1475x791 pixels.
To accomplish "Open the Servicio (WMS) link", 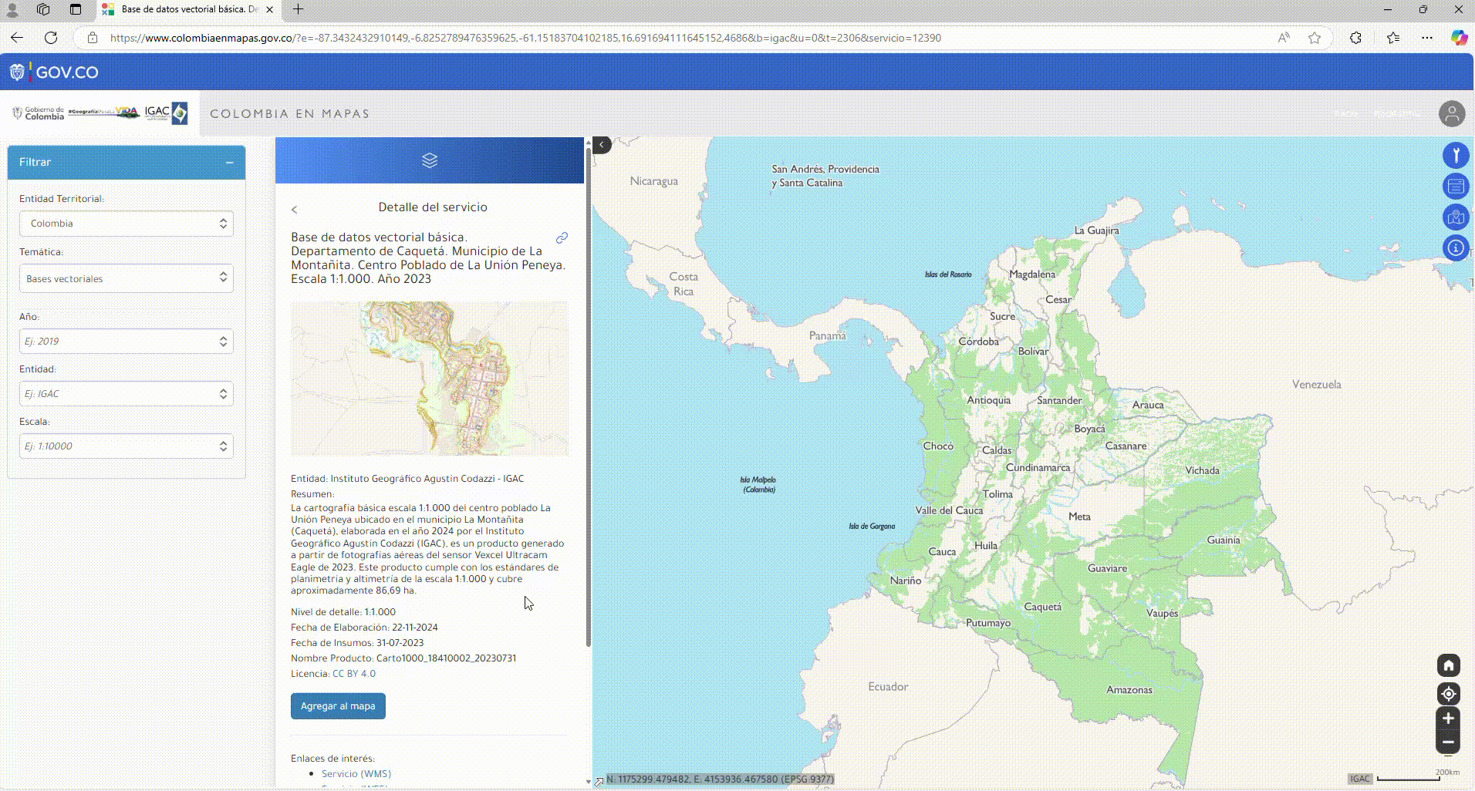I will (356, 774).
